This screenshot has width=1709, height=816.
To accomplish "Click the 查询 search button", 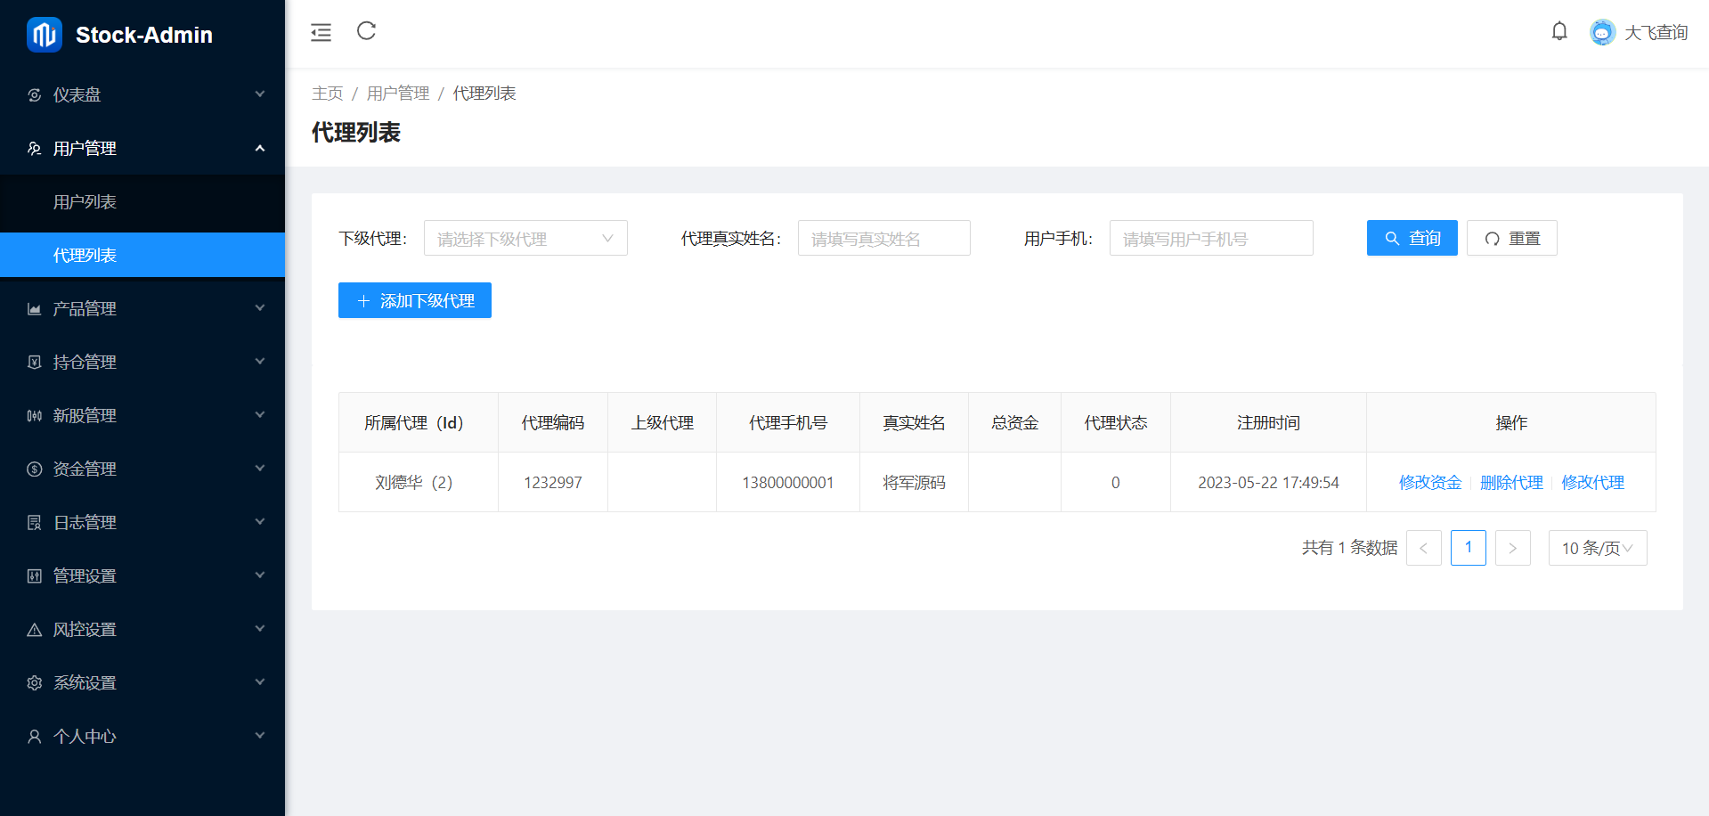I will (1412, 239).
